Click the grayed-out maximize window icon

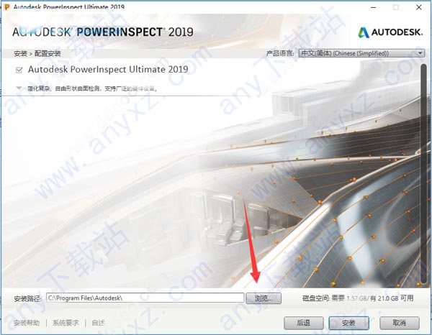tap(396, 7)
